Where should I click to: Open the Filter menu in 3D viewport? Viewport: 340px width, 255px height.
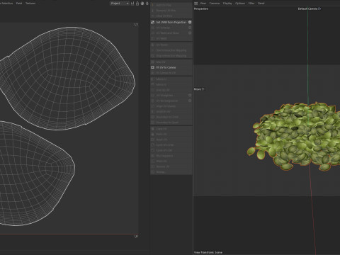251,4
